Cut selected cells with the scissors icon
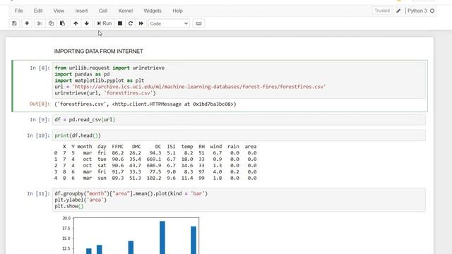The image size is (452, 254). click(40, 23)
